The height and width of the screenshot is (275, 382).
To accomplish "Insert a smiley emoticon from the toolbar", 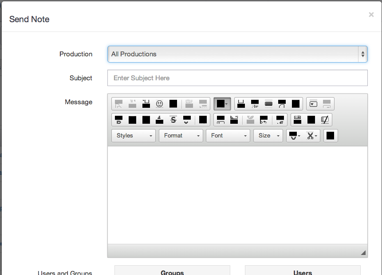I will (159, 104).
